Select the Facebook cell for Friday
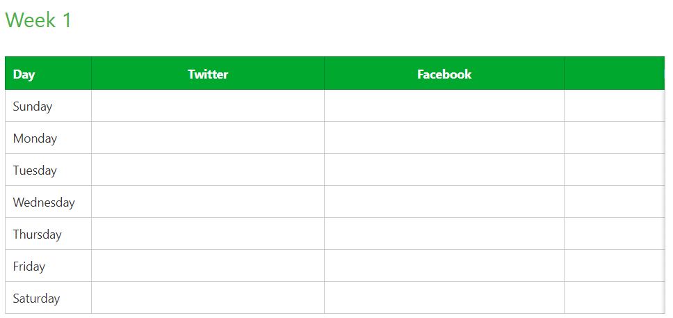 point(444,266)
